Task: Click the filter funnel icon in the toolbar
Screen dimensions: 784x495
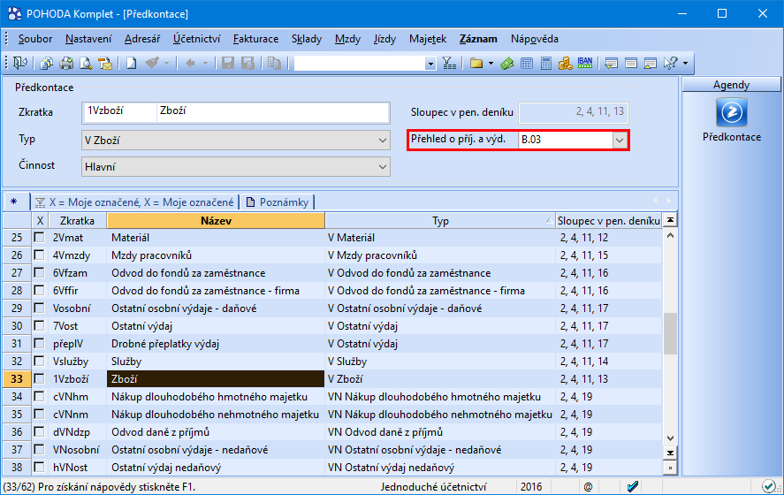Action: [449, 63]
